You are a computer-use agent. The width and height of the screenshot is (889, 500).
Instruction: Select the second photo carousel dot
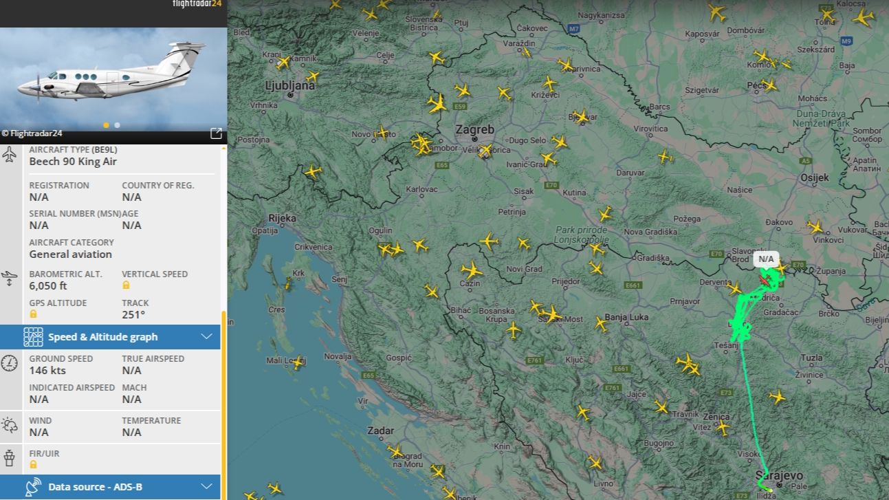(116, 125)
